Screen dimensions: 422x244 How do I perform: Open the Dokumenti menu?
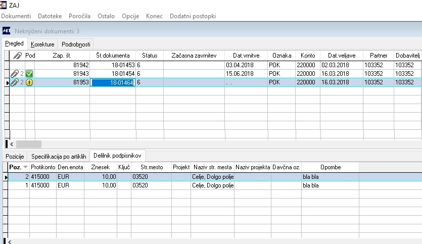click(x=16, y=16)
